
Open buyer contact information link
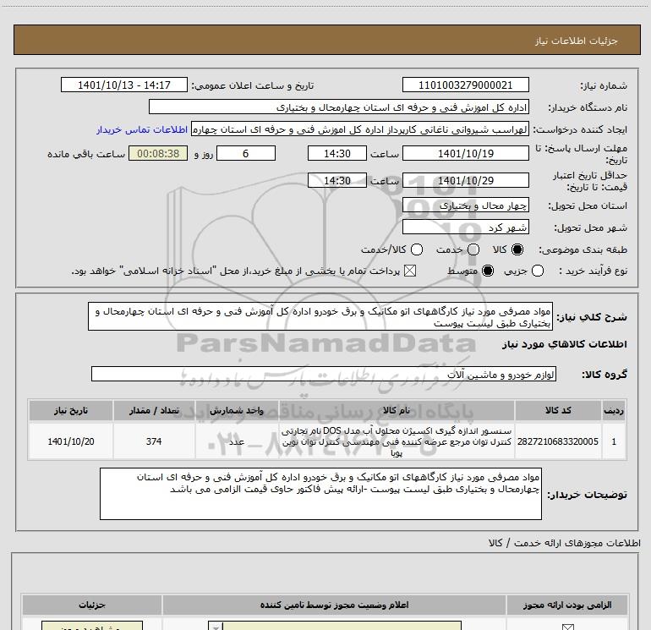pyautogui.click(x=142, y=129)
